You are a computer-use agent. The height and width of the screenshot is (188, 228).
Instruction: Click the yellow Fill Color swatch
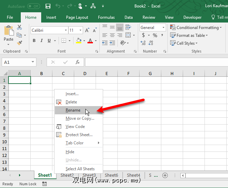79,41
